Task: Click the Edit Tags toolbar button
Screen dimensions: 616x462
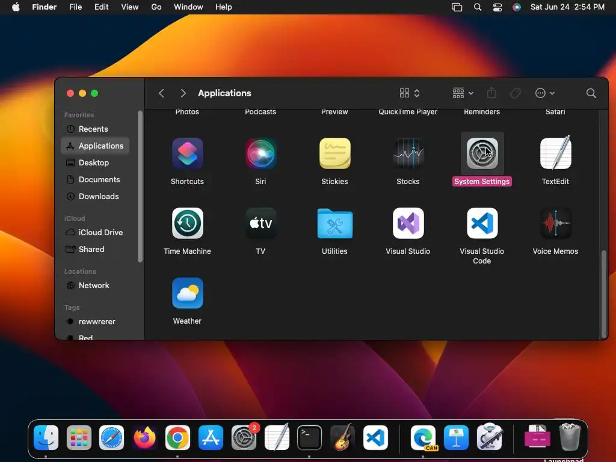Action: coord(515,93)
